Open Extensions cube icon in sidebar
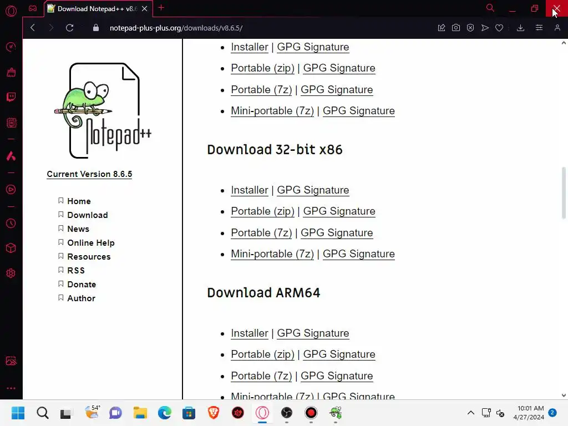The height and width of the screenshot is (426, 568). click(11, 248)
